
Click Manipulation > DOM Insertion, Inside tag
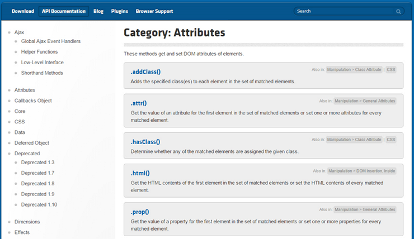362,171
